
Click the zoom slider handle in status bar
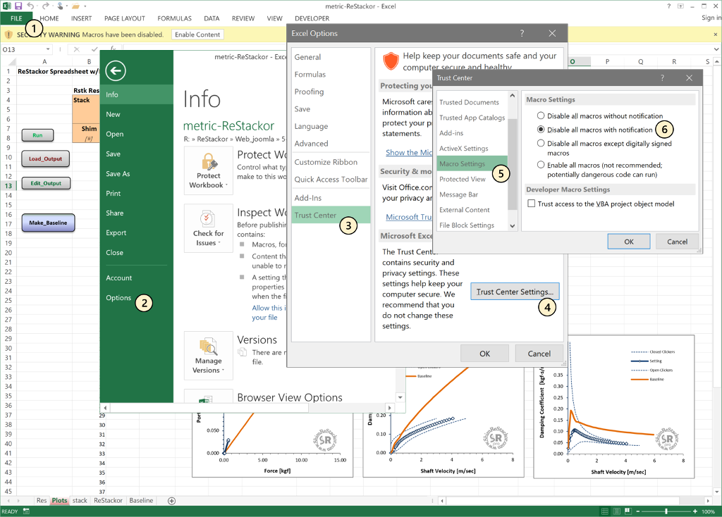[666, 511]
